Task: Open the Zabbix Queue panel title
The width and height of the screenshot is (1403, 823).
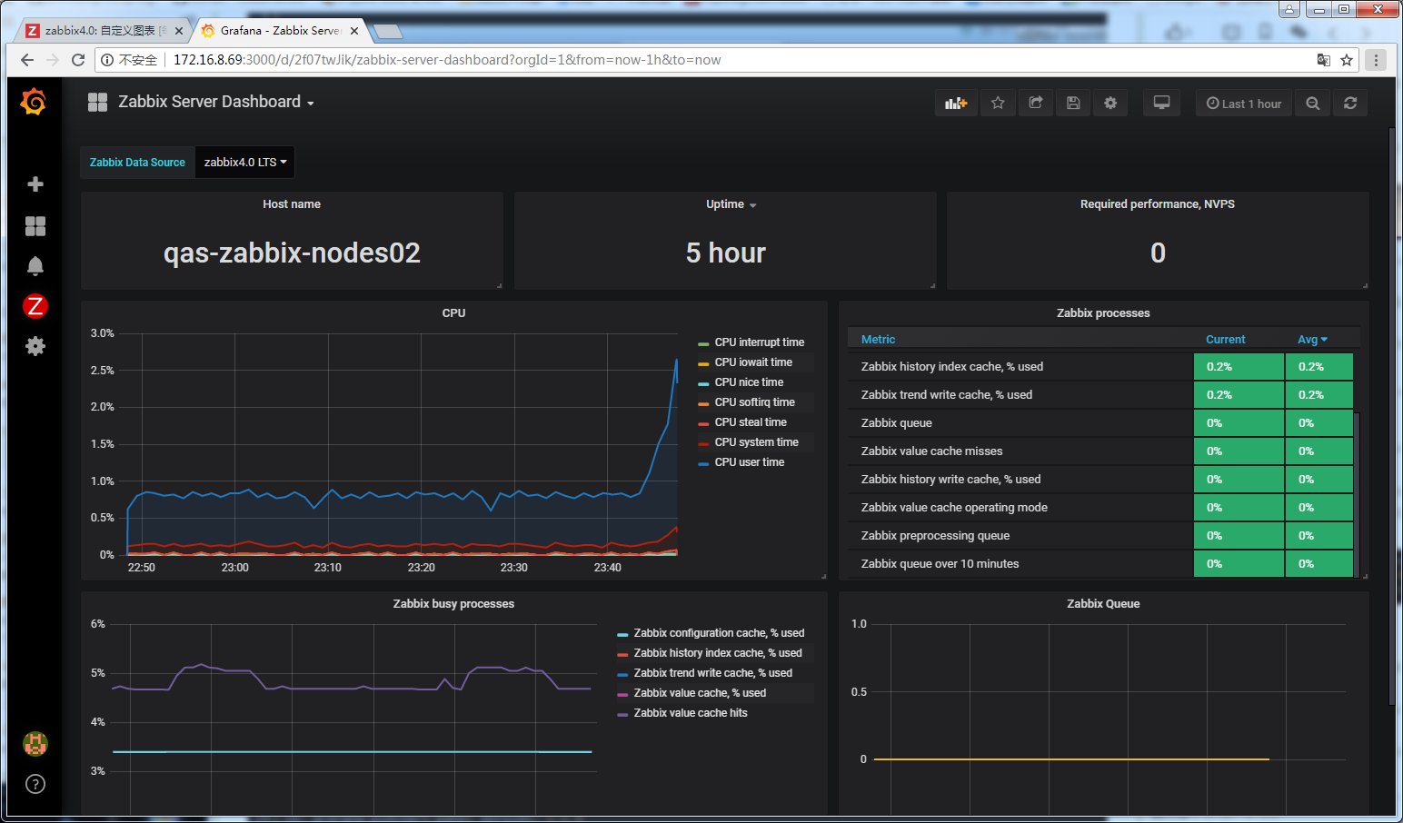Action: pyautogui.click(x=1103, y=604)
